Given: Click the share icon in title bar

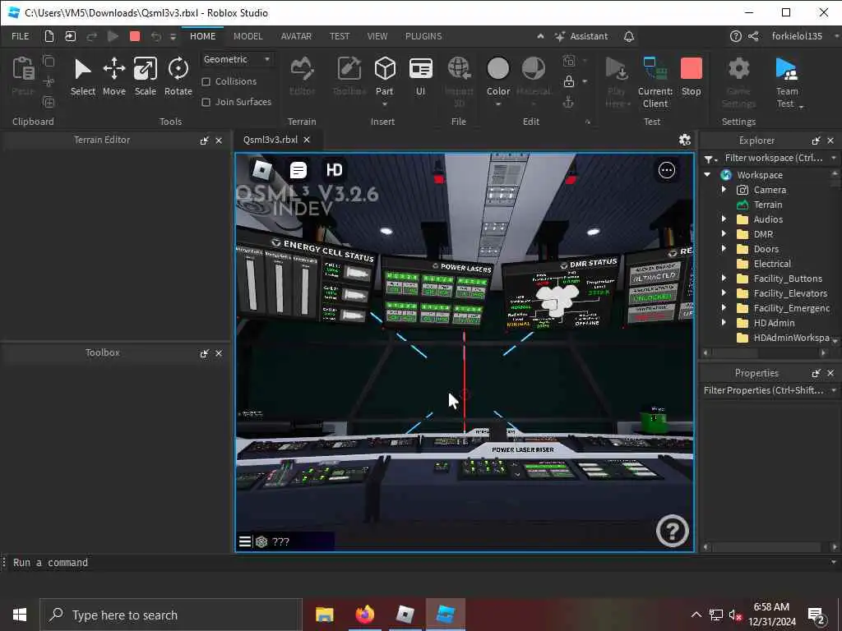Looking at the screenshot, I should (x=754, y=36).
